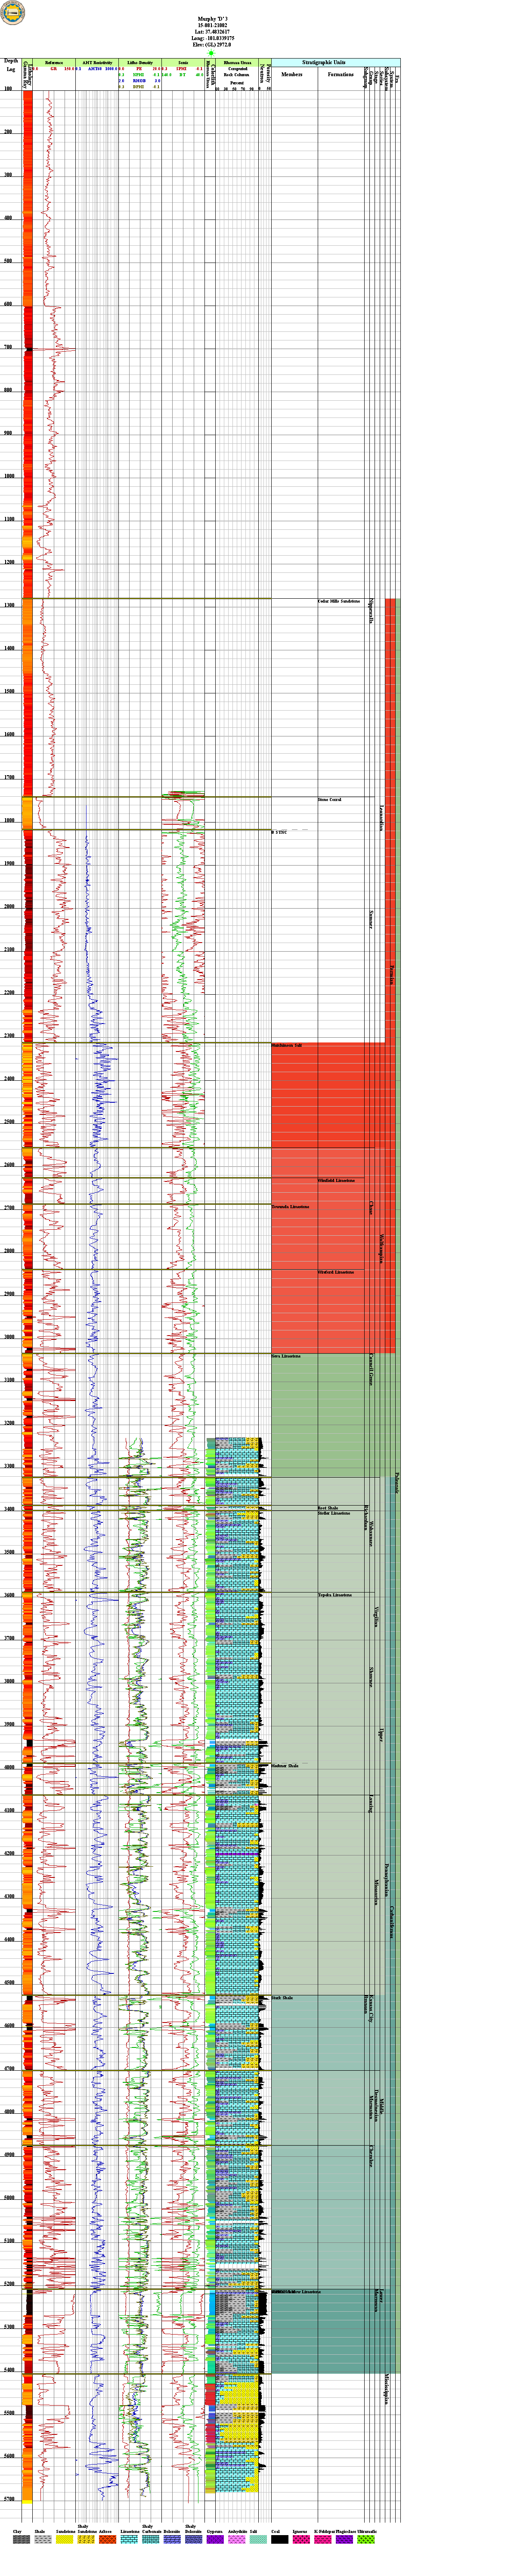Click the Topeka Limestone formation label
508x2576 pixels.
334,1595
